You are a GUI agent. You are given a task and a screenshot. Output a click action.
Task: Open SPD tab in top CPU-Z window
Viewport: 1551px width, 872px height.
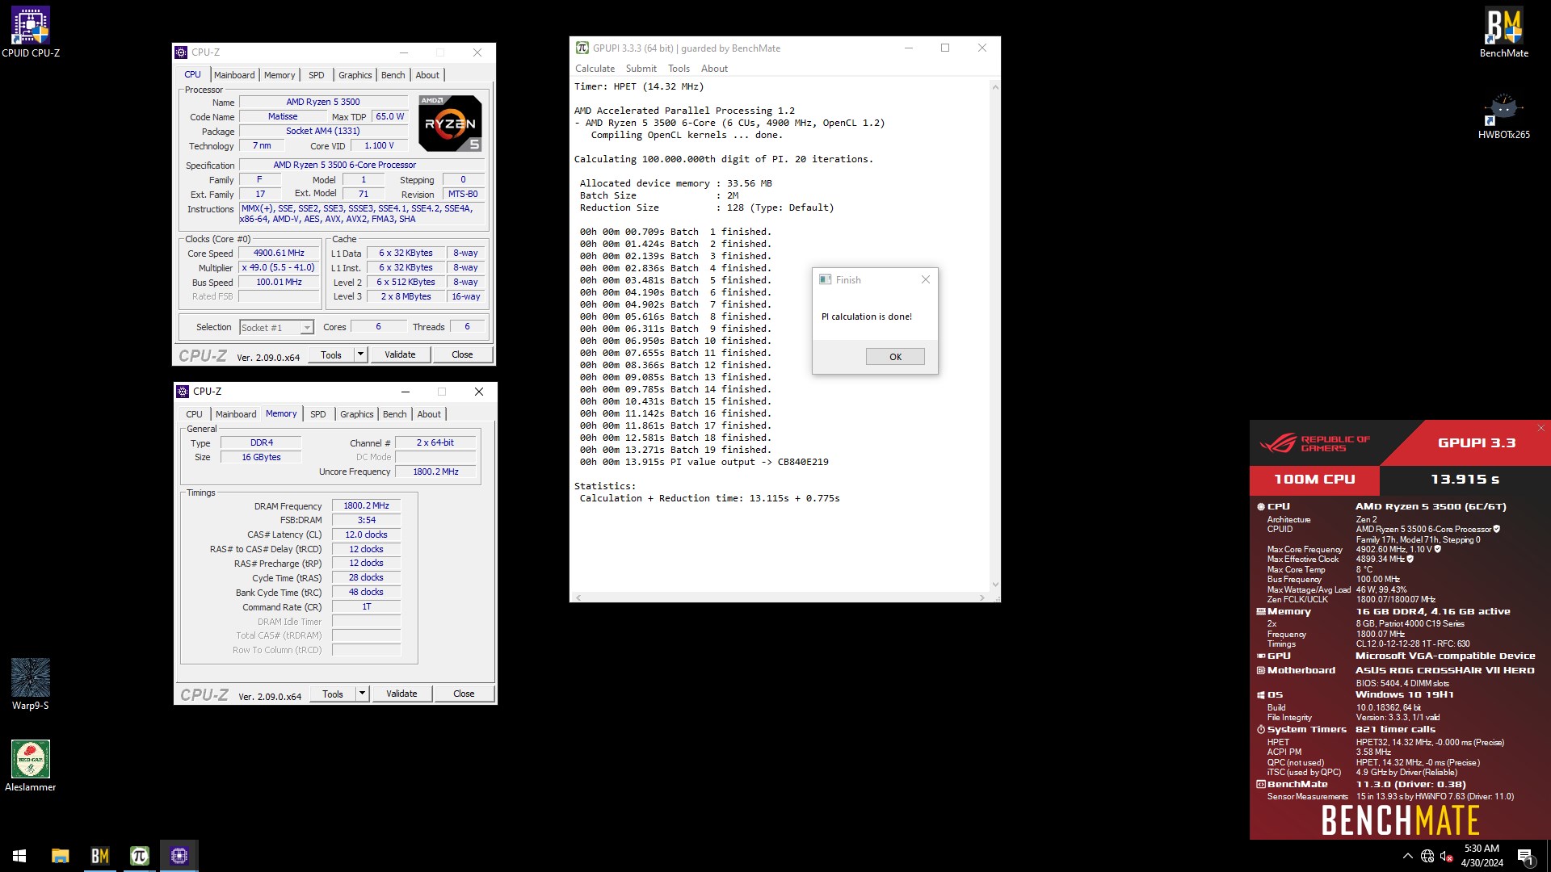coord(317,75)
